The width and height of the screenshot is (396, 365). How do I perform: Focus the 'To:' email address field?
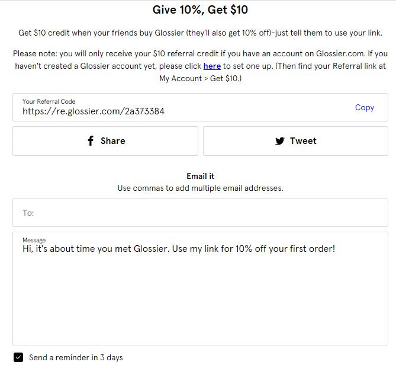coord(200,213)
